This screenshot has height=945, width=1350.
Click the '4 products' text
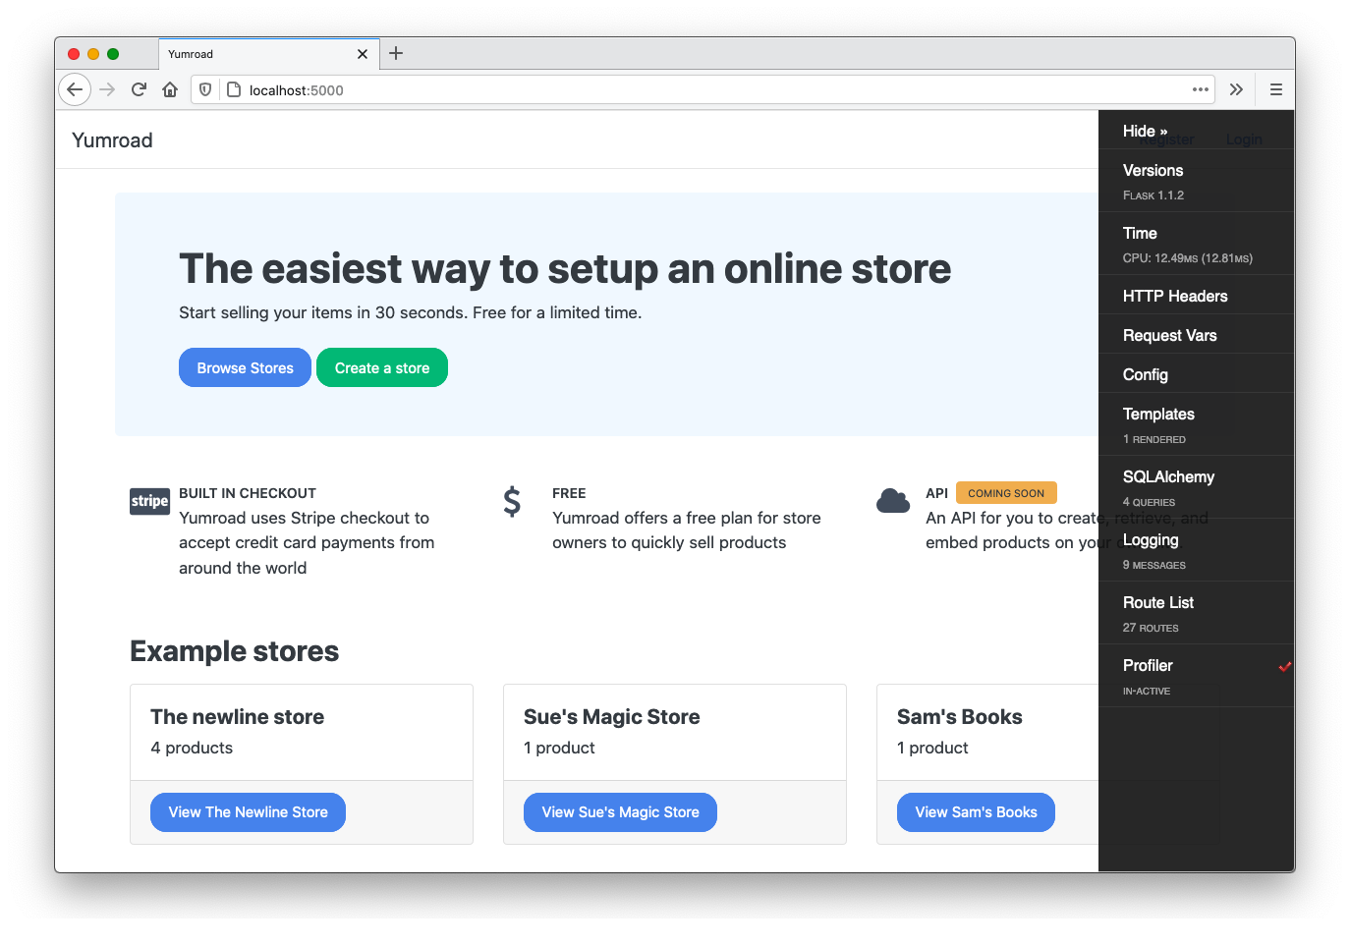[192, 748]
